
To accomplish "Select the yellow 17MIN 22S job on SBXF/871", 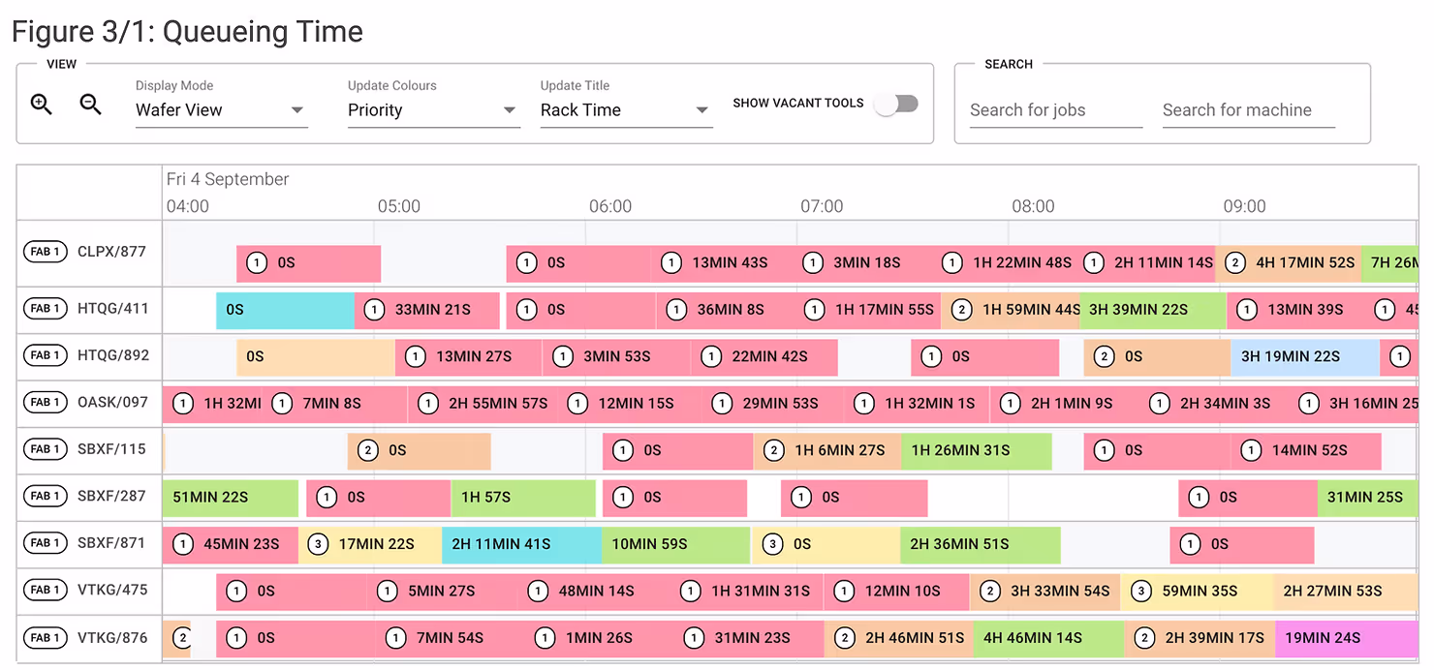I will [x=370, y=544].
